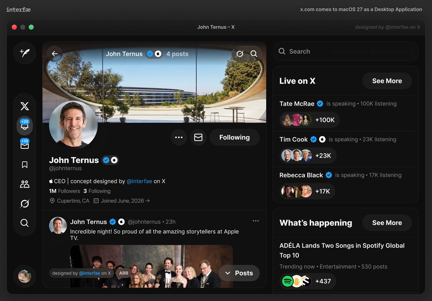Open post author avatar in the timeline
432x301 pixels.
pyautogui.click(x=58, y=225)
